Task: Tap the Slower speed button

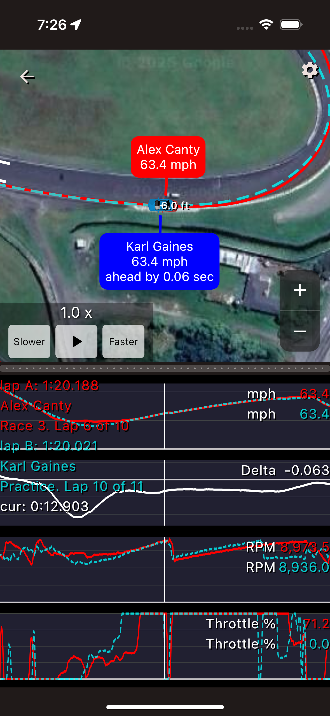Action: pos(29,341)
